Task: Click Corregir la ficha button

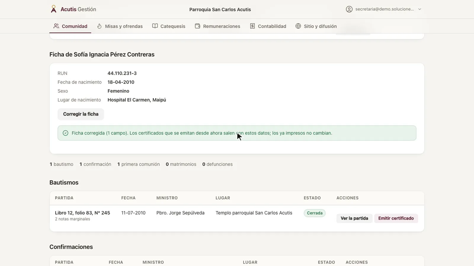Action: click(x=81, y=114)
